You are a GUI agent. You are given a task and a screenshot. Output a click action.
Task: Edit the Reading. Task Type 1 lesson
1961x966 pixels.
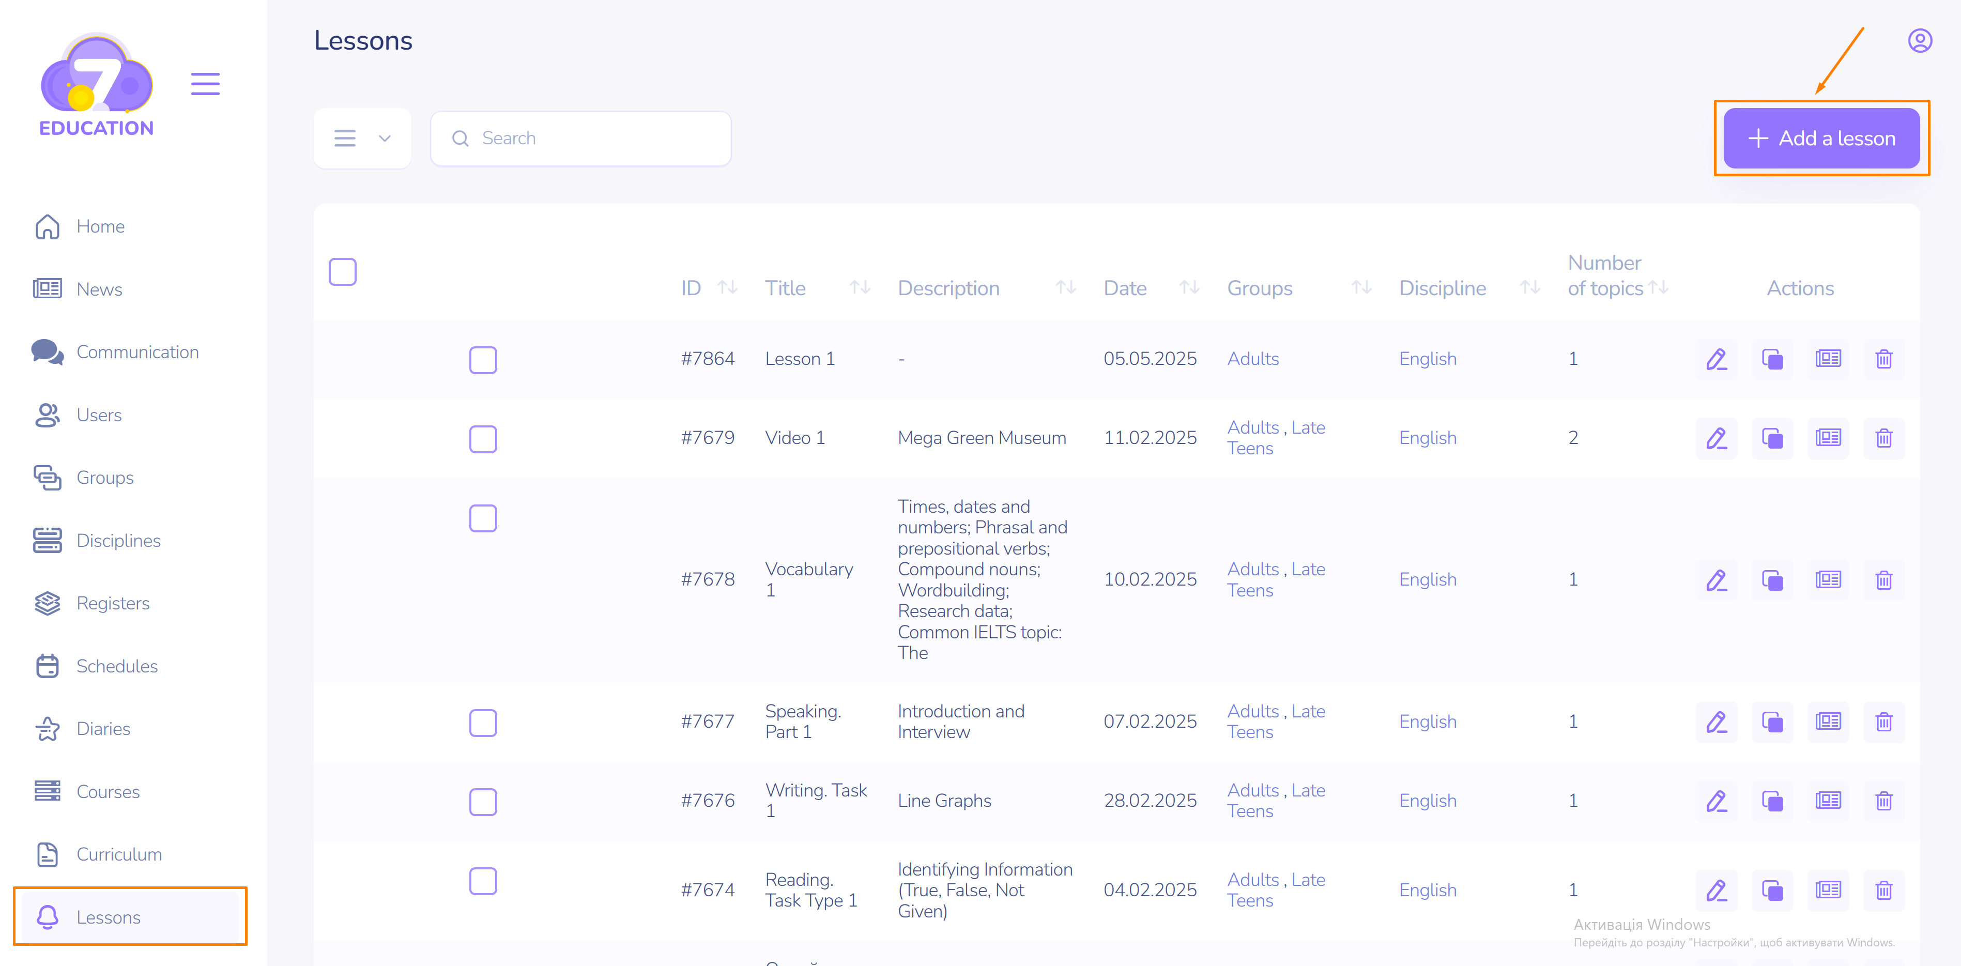coord(1716,891)
